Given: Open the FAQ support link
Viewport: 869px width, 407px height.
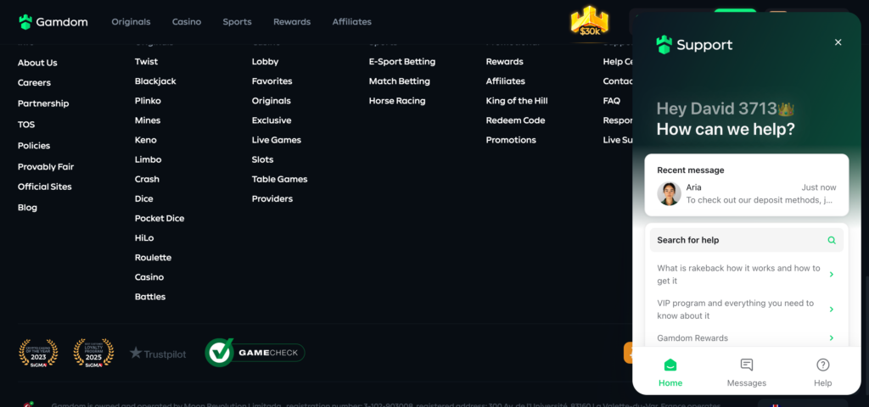Looking at the screenshot, I should coord(612,101).
